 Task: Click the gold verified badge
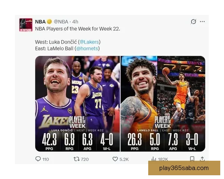point(49,22)
